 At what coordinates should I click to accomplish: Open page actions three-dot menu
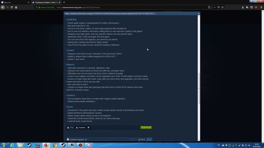pos(214,7)
